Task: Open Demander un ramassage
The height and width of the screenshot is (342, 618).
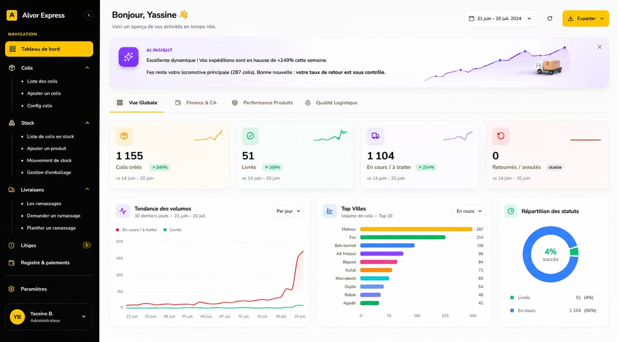Action: click(x=54, y=216)
